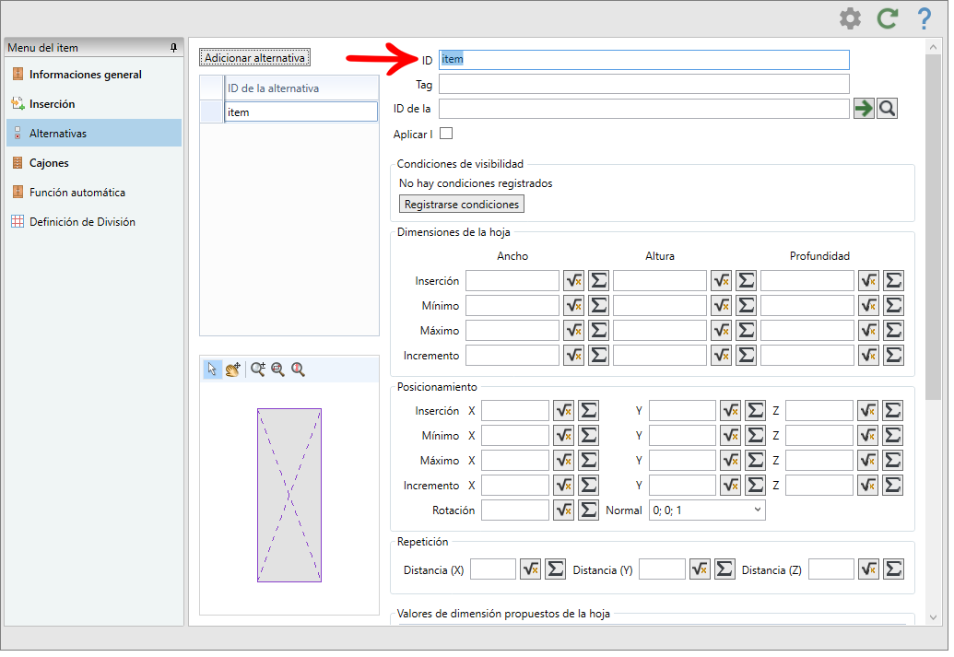Click the green arrow next to ID de la
The width and height of the screenshot is (954, 657).
click(x=864, y=109)
